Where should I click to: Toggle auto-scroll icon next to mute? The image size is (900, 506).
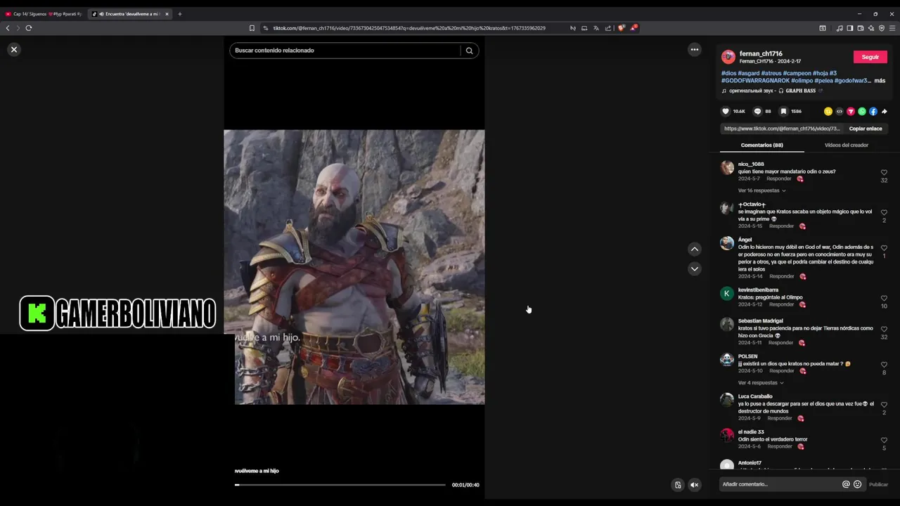click(678, 484)
